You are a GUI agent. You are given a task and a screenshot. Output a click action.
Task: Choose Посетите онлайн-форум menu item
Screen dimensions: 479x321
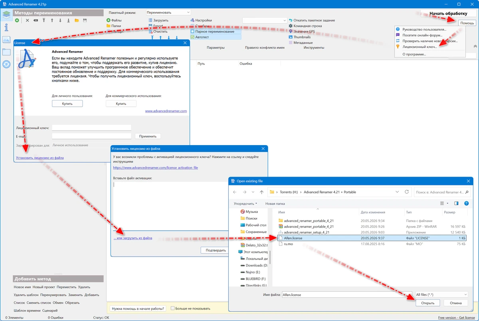pos(422,35)
